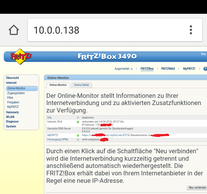Click grey status icon in DSL row
The height and width of the screenshot is (194, 207).
pyautogui.click(x=78, y=118)
